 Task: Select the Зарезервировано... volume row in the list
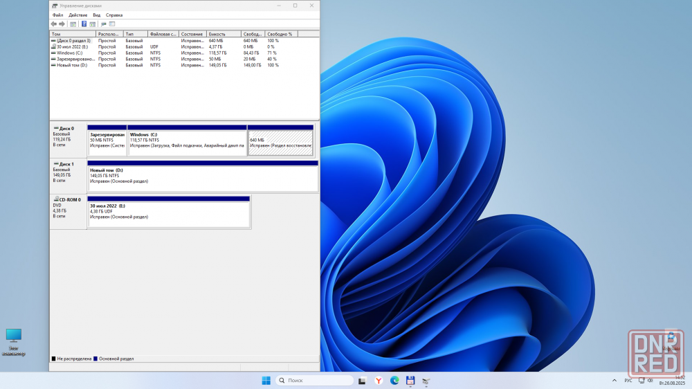[185, 59]
